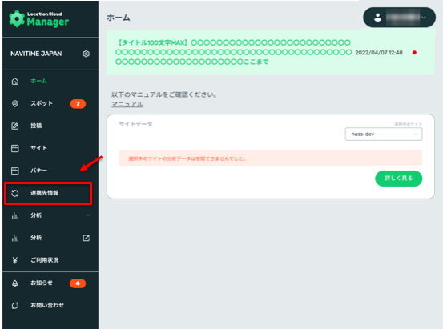Open the nass-dev site dropdown
443x329 pixels.
click(x=384, y=134)
